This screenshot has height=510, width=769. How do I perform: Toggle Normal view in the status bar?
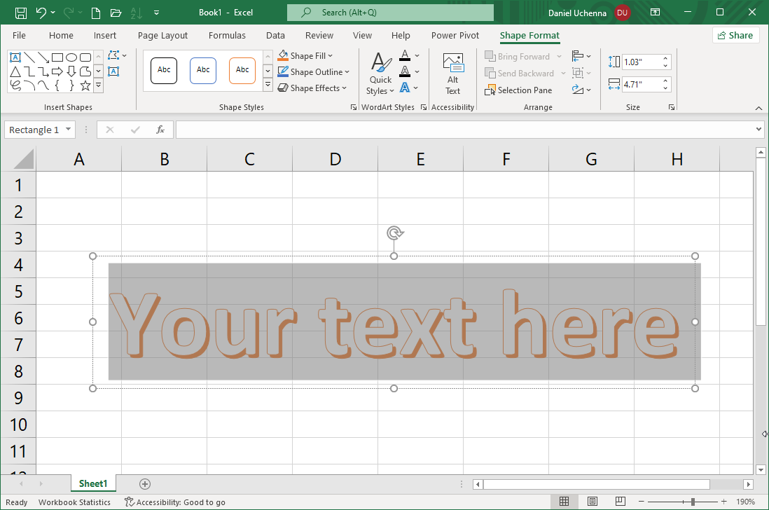pos(564,502)
